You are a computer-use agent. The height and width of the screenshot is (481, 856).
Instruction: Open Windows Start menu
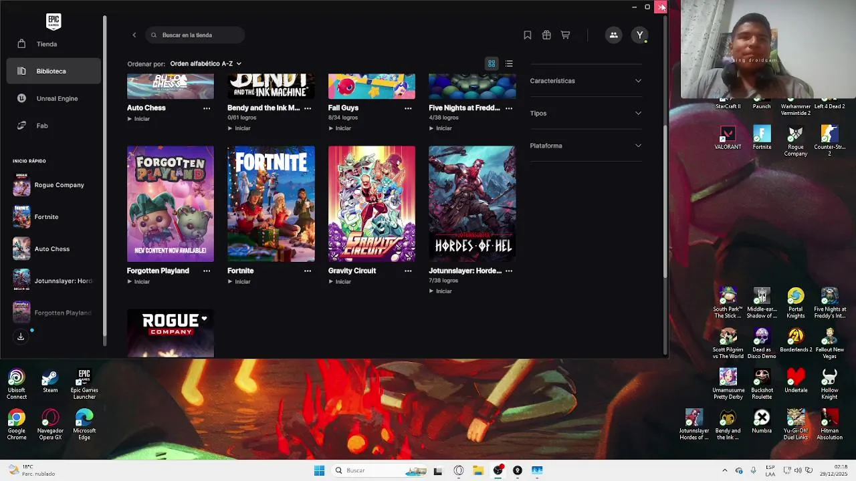tap(319, 470)
